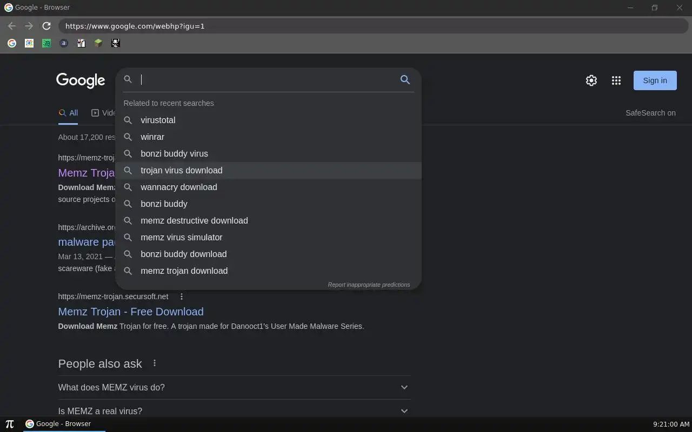
Task: Switch to the Videos results tab
Action: point(104,113)
